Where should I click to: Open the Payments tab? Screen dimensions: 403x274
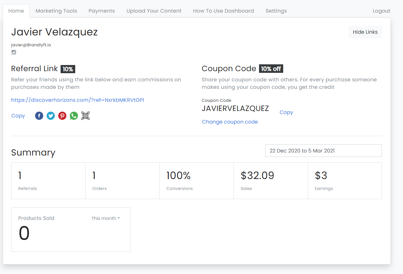(x=101, y=11)
